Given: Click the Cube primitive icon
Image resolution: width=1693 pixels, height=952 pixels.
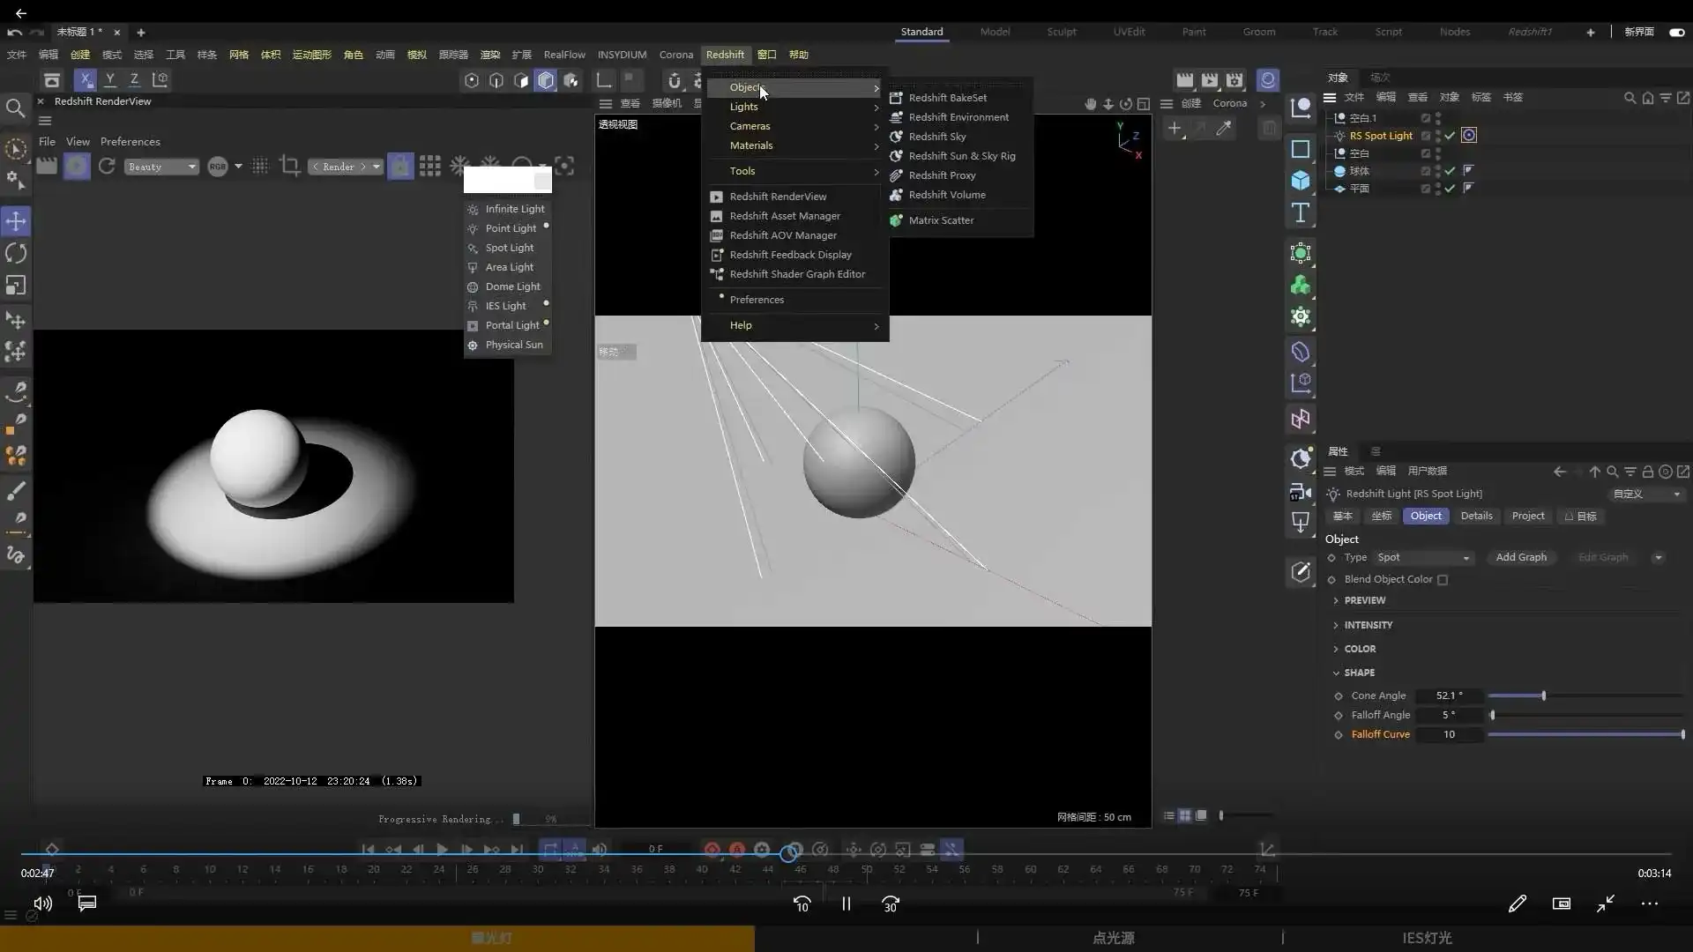Looking at the screenshot, I should coord(1301,181).
